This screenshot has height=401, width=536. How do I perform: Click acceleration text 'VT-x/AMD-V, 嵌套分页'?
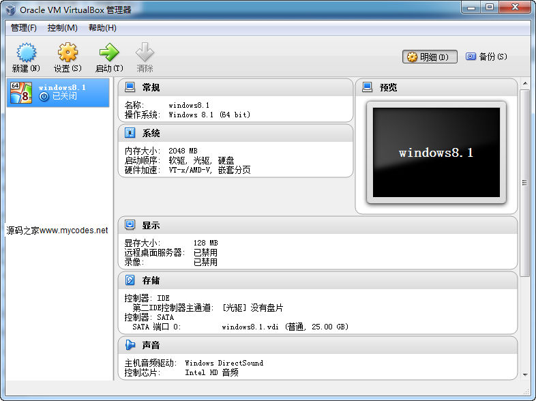pos(209,170)
